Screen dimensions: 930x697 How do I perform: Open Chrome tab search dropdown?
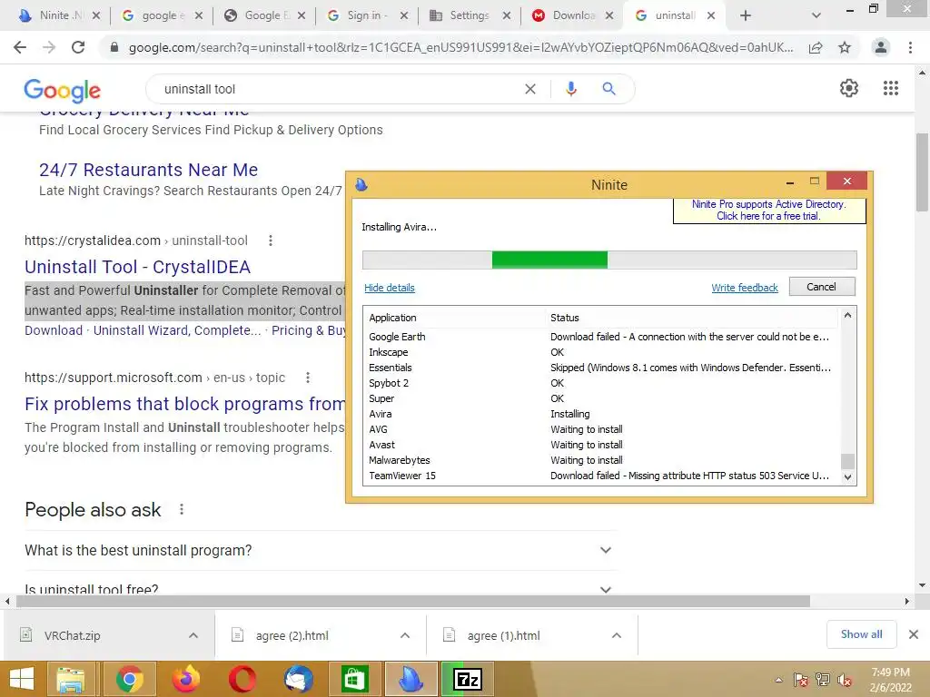(816, 15)
